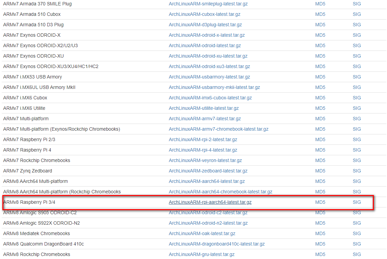Click SIG for Exynos ODROID-X2/U2/U3 row

(x=357, y=45)
